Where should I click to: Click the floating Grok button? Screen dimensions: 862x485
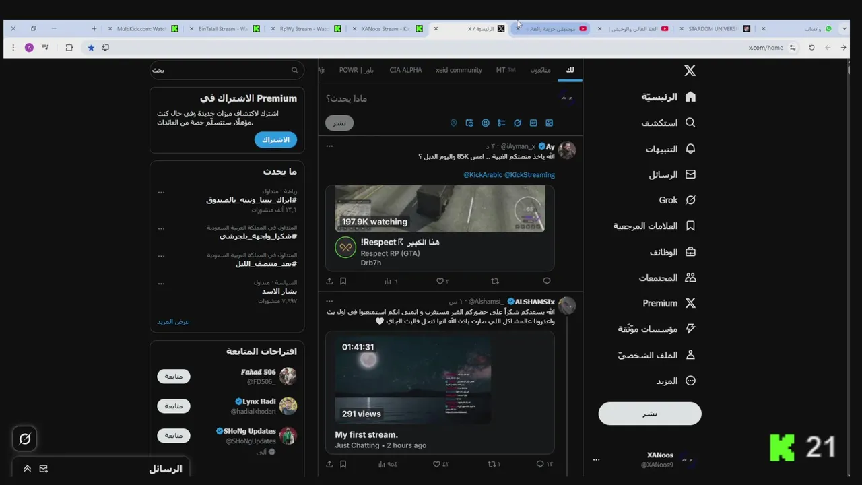pyautogui.click(x=25, y=439)
